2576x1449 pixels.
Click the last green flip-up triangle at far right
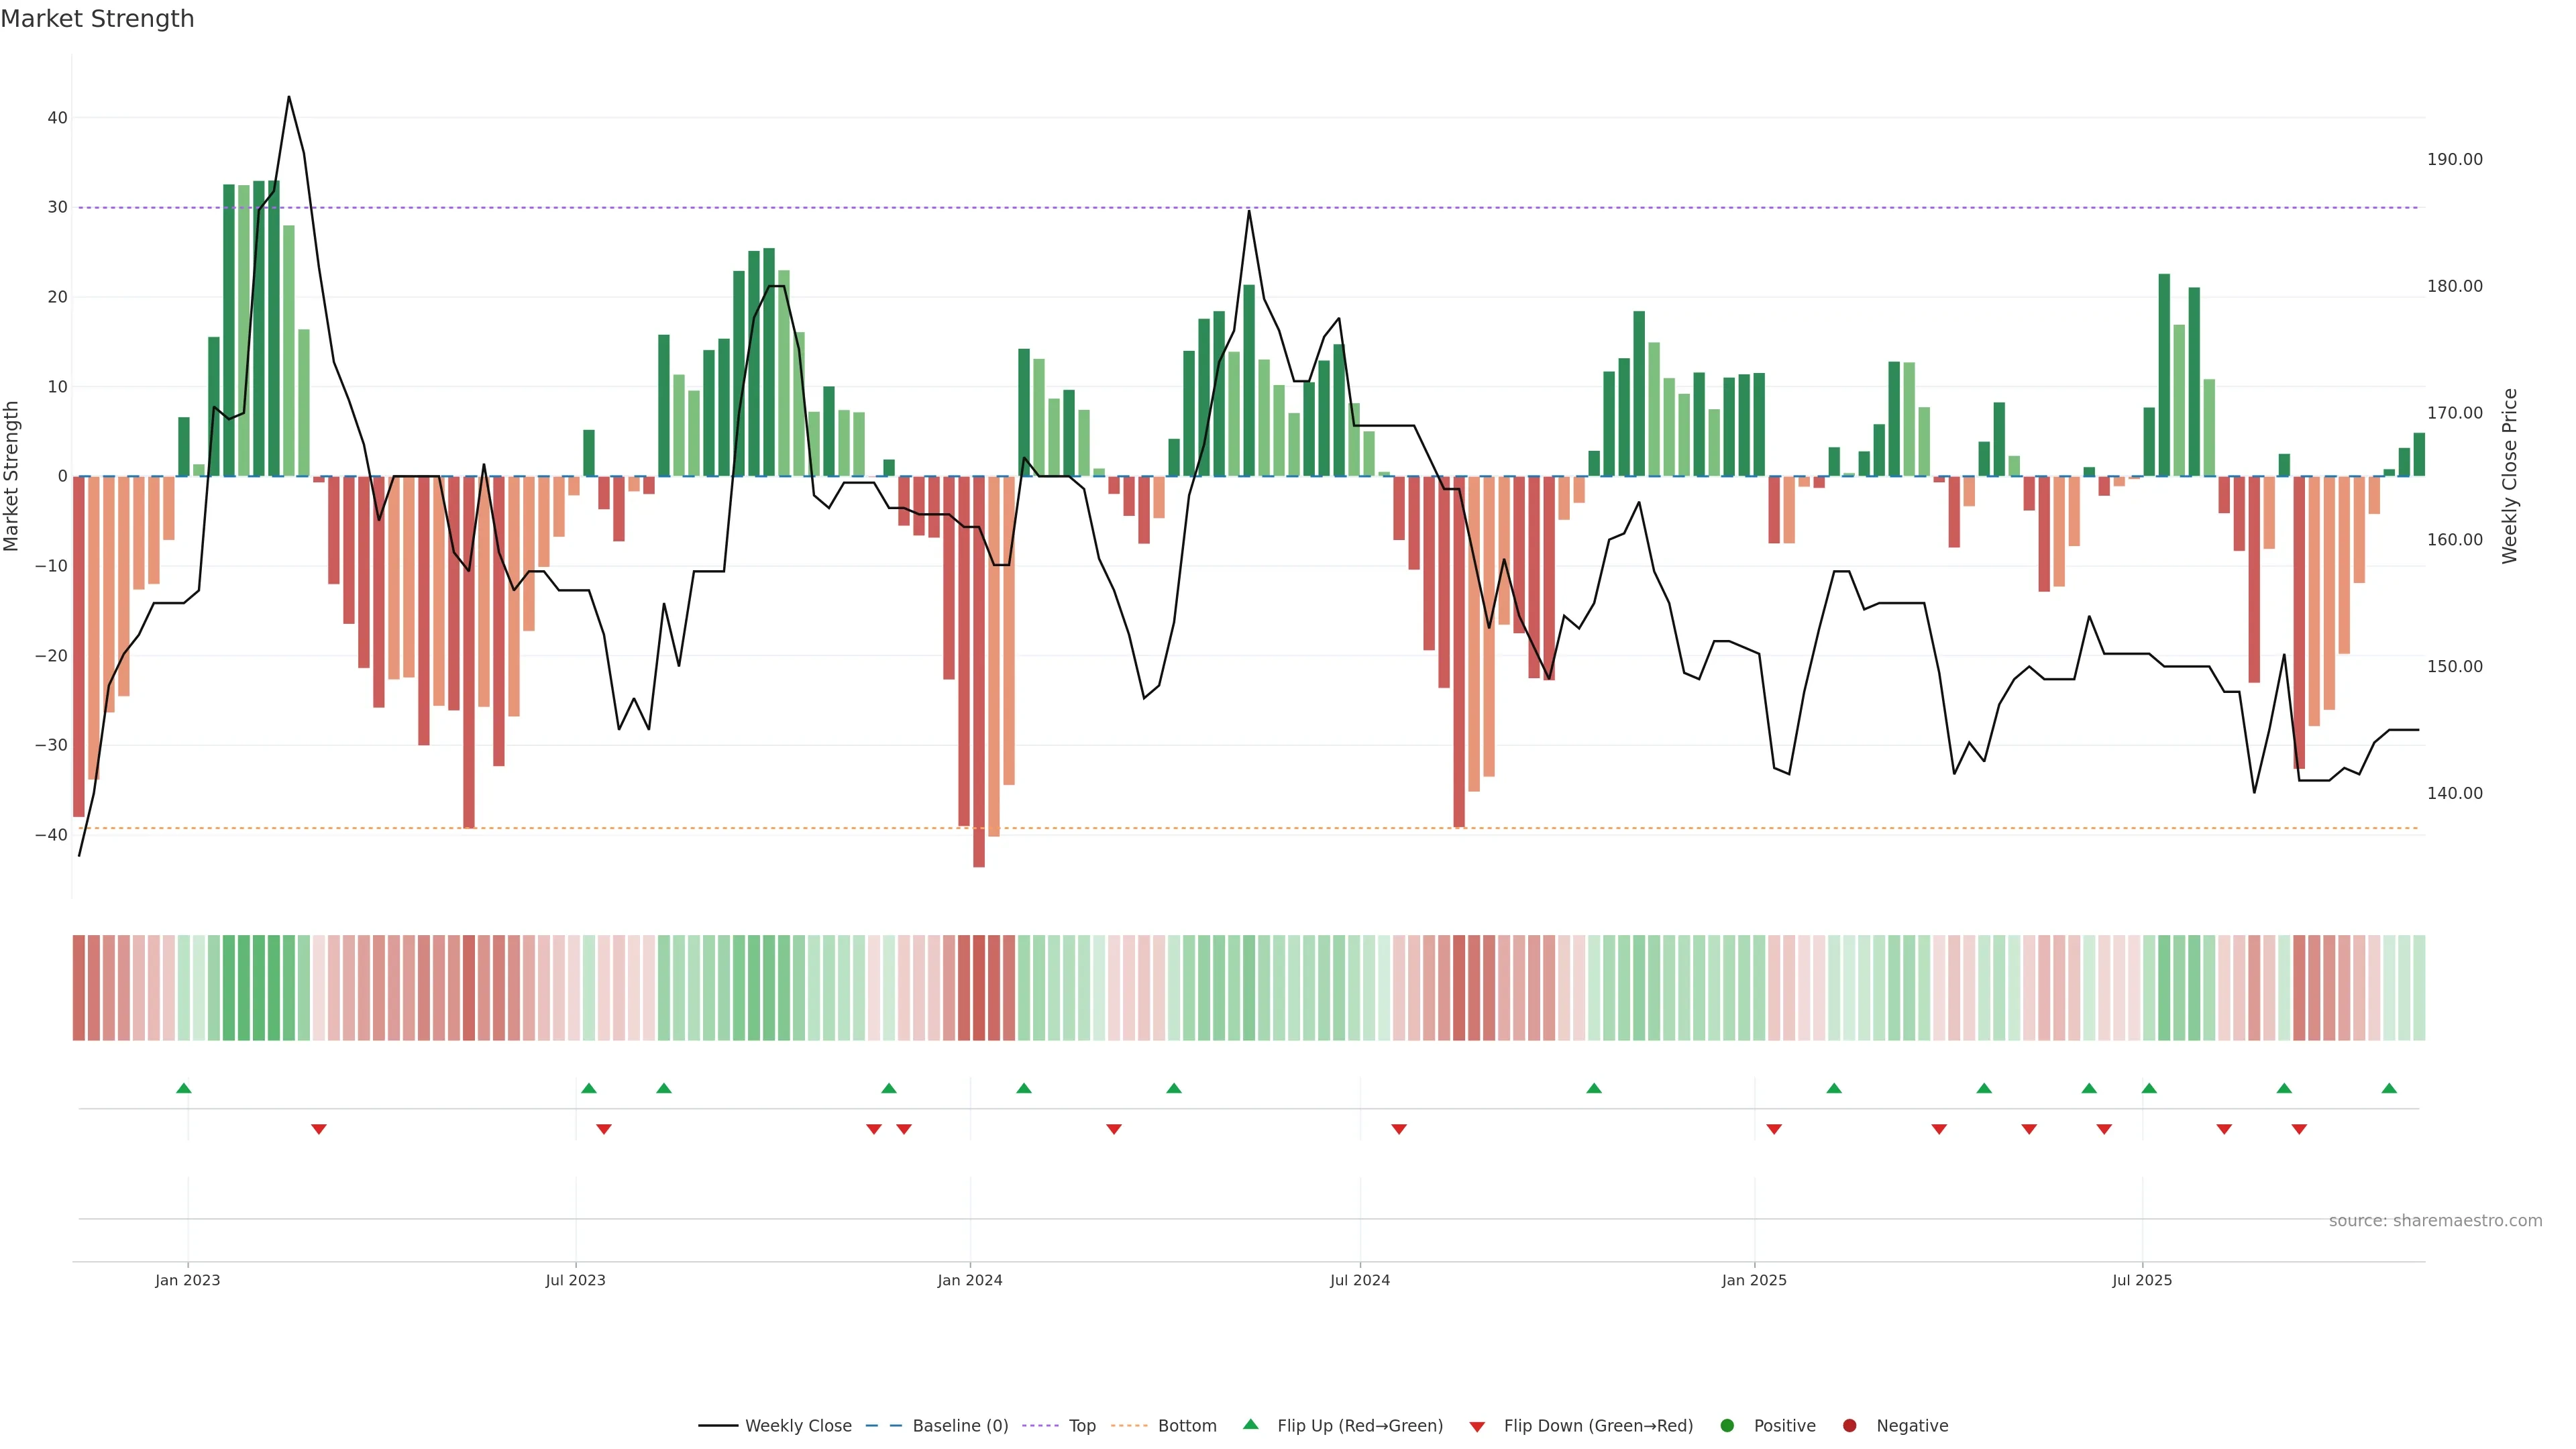coord(2389,1088)
